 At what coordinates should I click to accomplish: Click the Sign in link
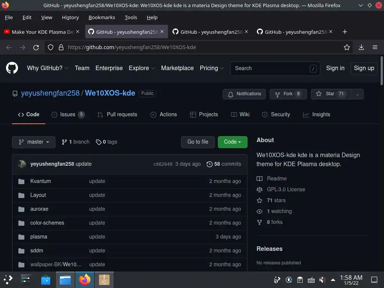coord(335,68)
